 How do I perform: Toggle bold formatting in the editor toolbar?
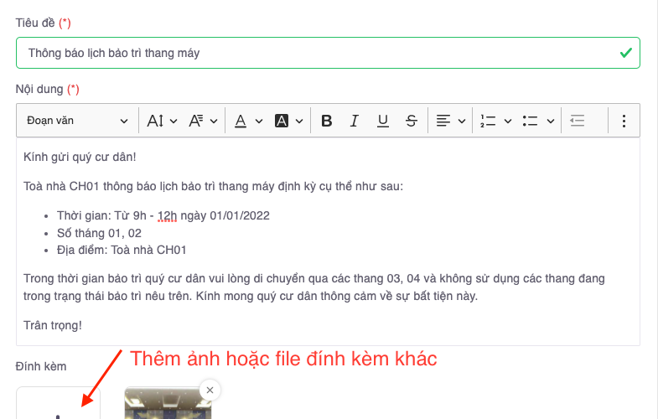tap(327, 121)
